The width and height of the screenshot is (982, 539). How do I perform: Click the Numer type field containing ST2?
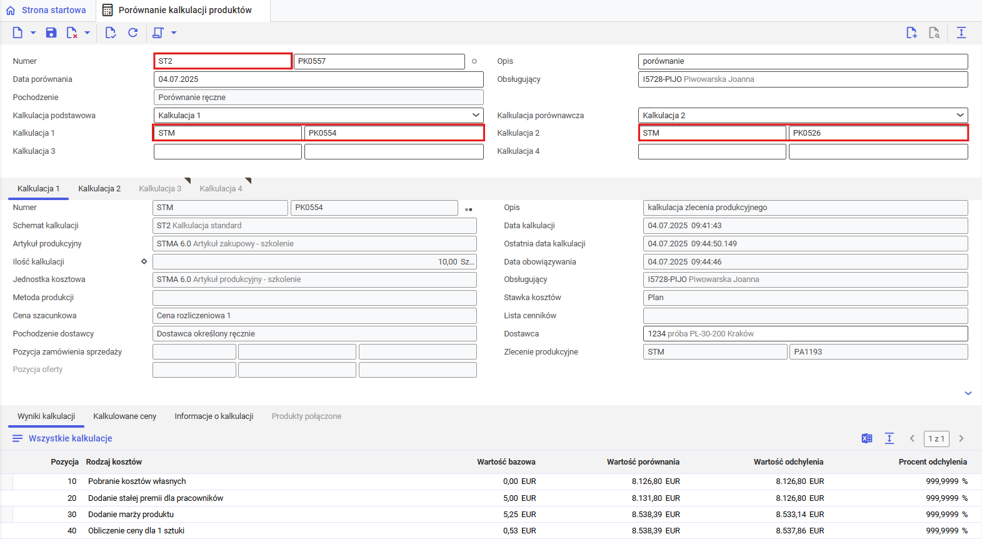(223, 61)
